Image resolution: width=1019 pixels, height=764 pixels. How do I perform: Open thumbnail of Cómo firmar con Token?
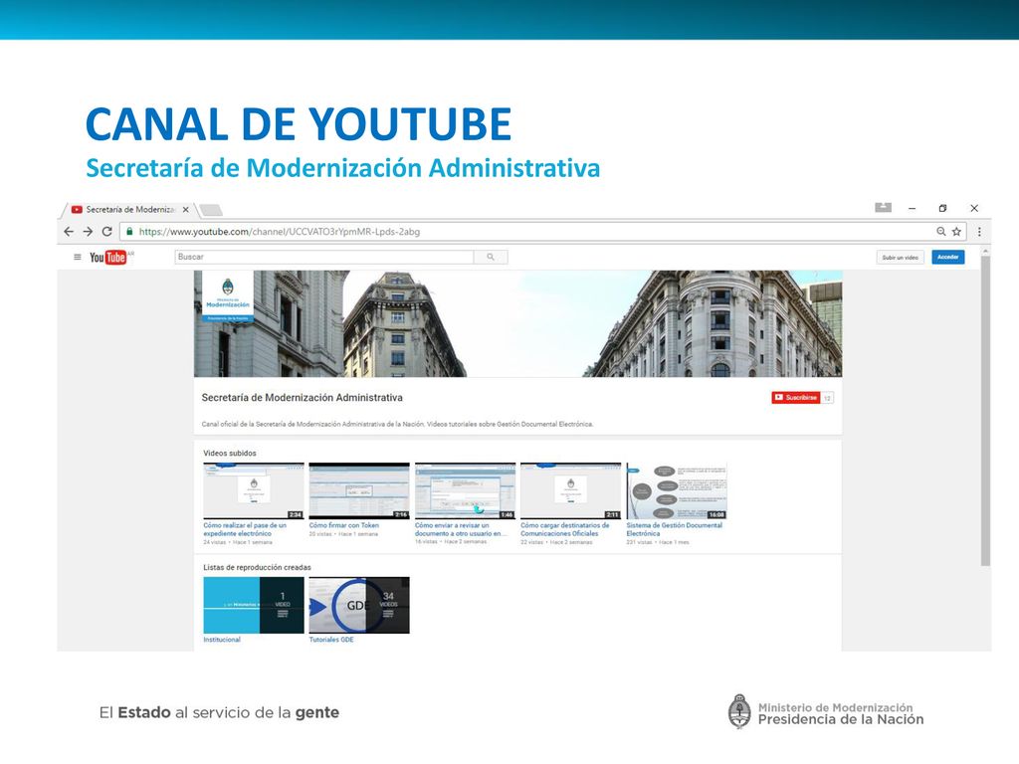(359, 491)
